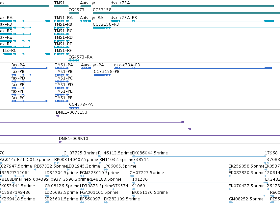Select protein TMS1-PF
This screenshot has height=204, width=280.
[x=64, y=98]
